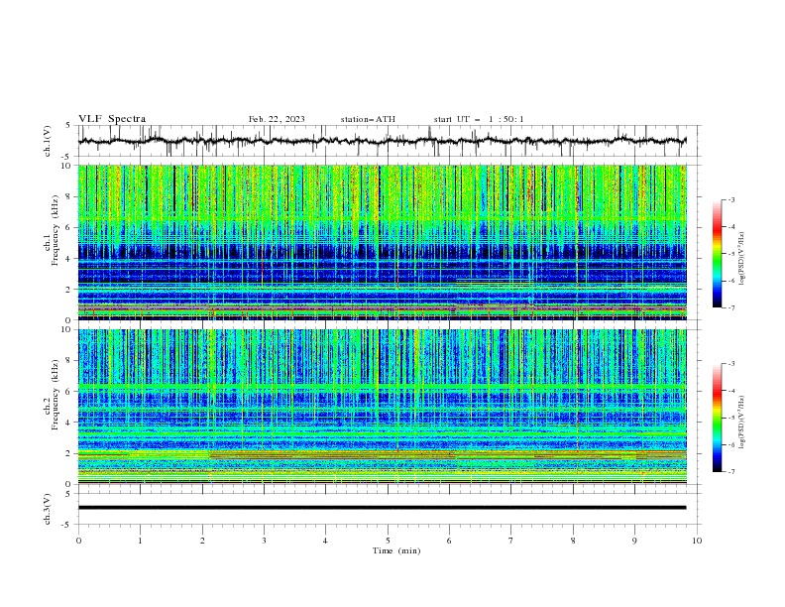This screenshot has width=785, height=607.
Task: Click the "-3" value on ch.1 color bar
Action: coord(731,199)
